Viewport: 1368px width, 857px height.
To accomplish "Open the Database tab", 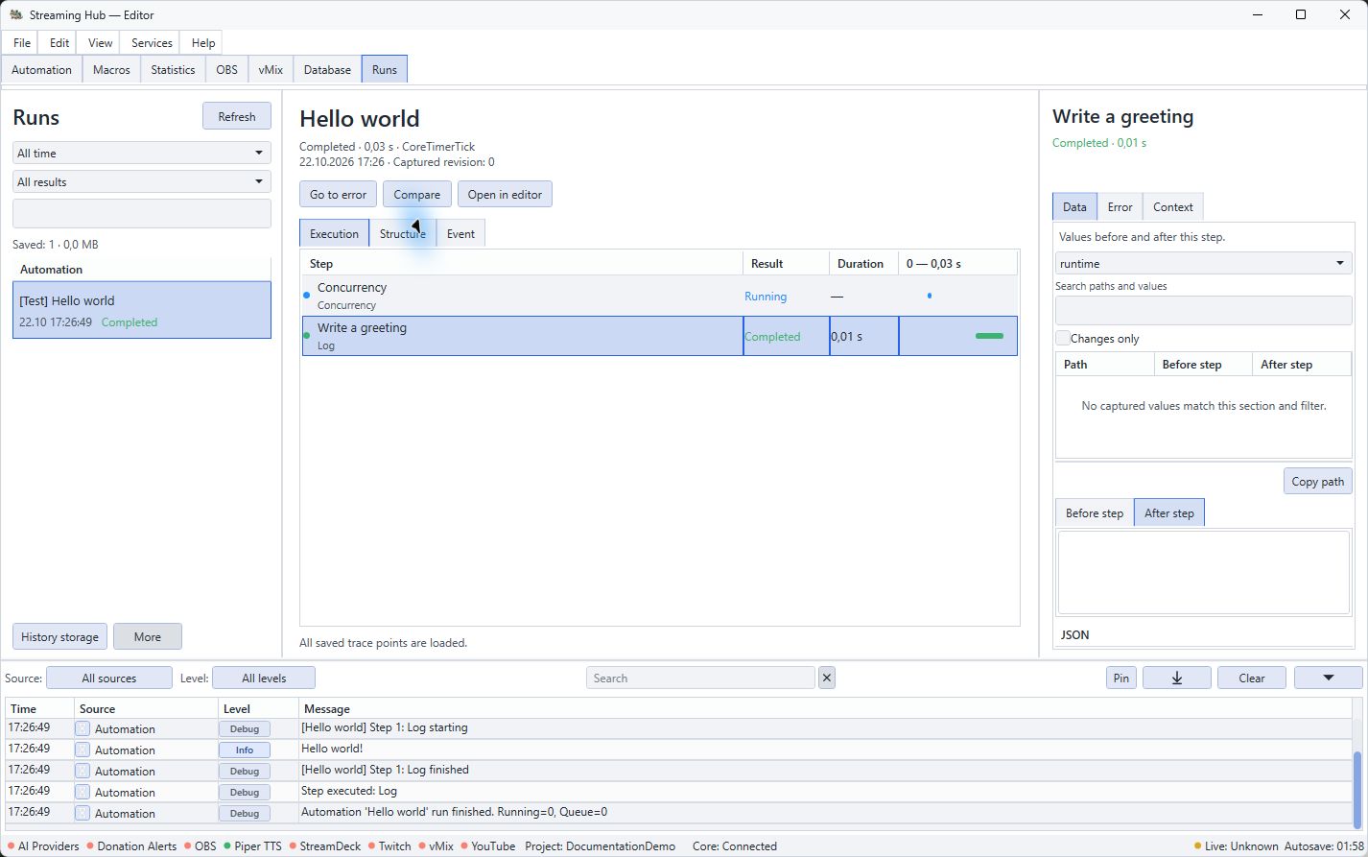I will click(x=327, y=69).
